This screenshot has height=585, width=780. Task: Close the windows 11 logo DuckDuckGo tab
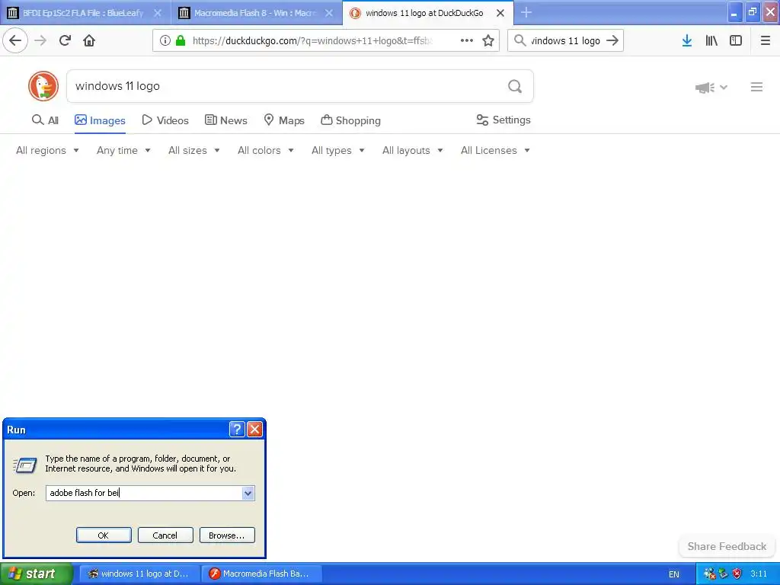500,13
